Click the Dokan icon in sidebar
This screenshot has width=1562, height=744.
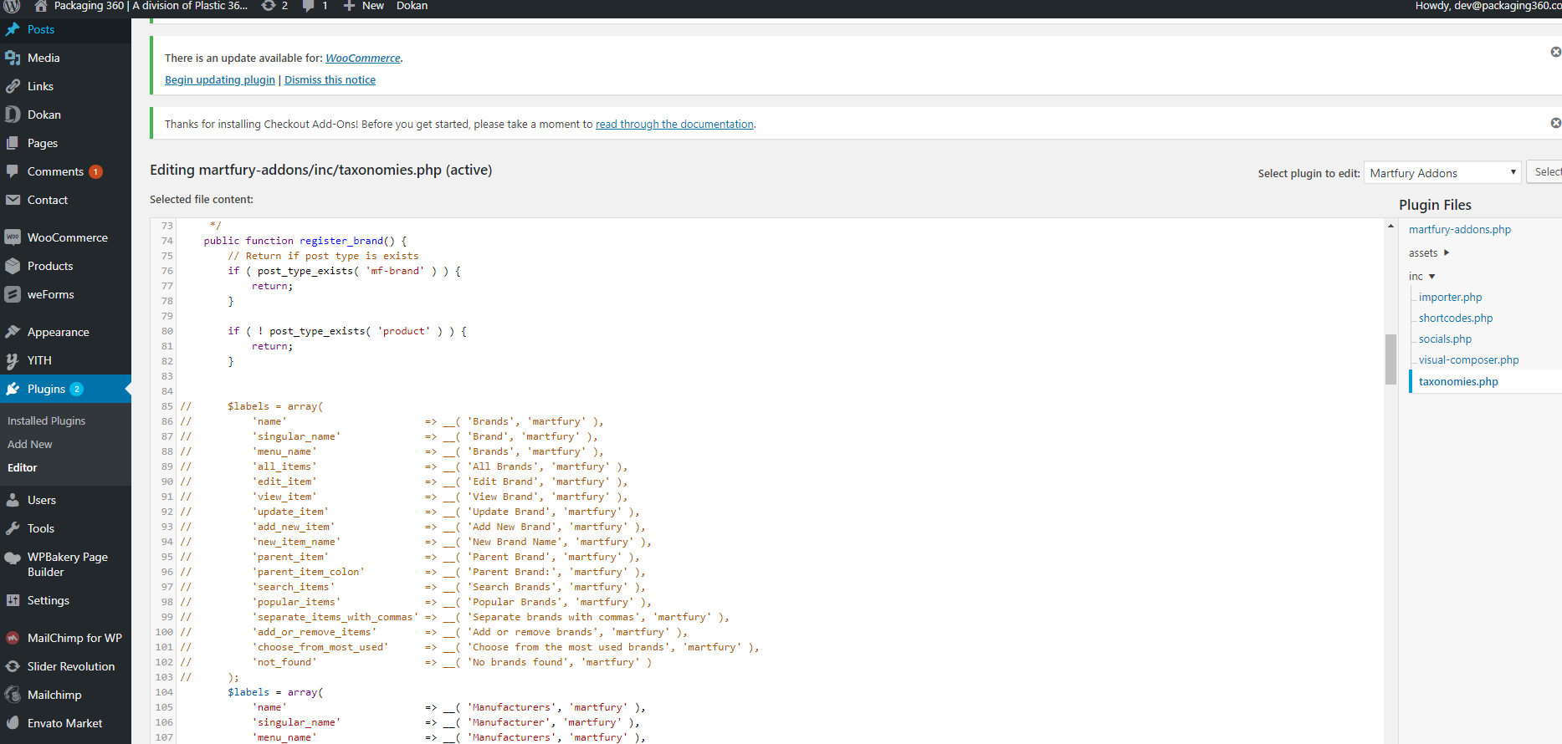pyautogui.click(x=13, y=115)
